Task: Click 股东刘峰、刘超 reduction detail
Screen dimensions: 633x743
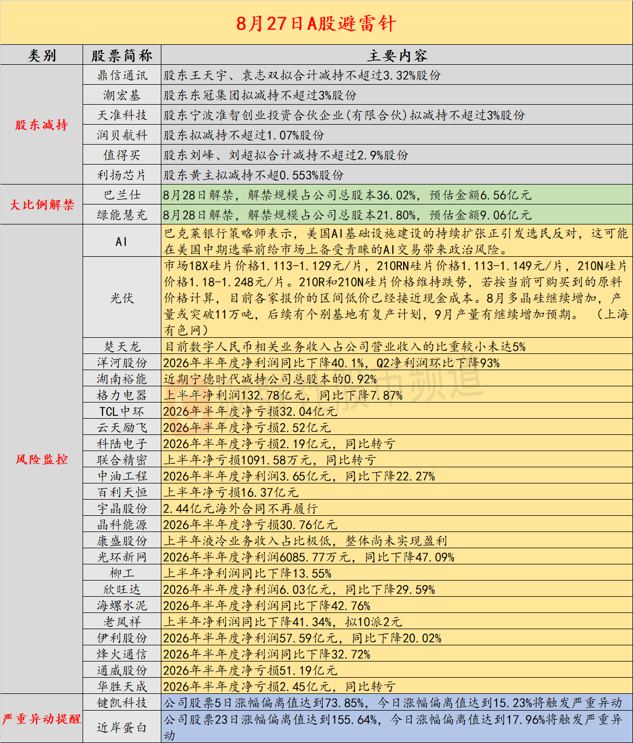Action: pos(286,155)
